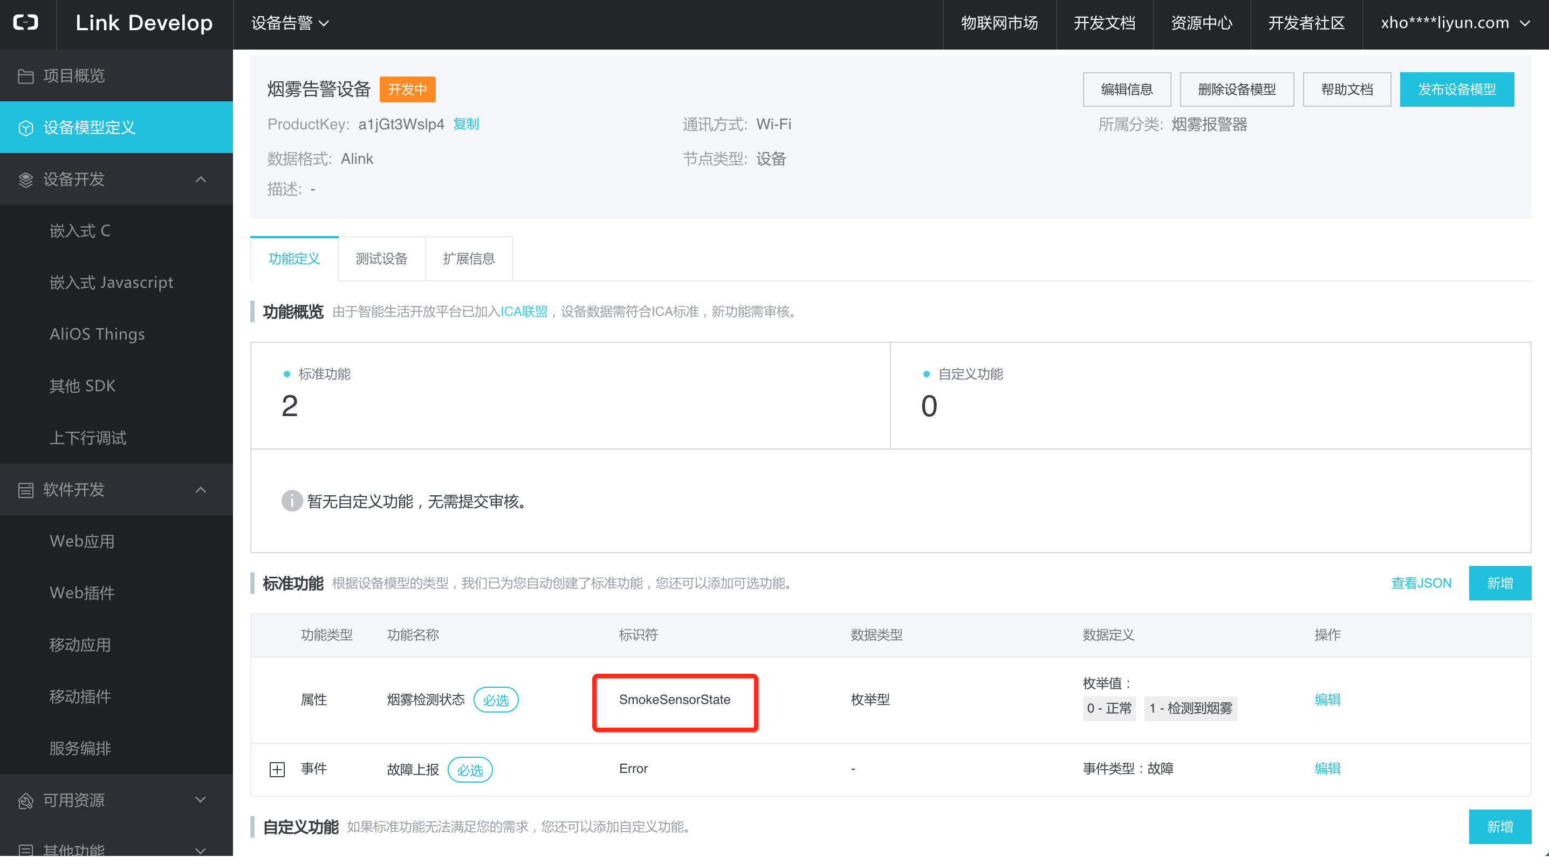Open AliOS Things sidebar item
Viewport: 1549px width, 857px height.
click(116, 334)
